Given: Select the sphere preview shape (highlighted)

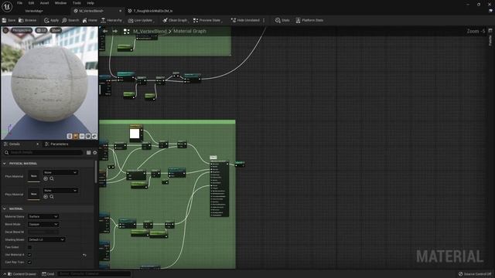Looking at the screenshot, I should coord(76,136).
